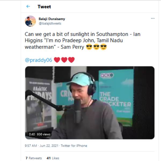Click the tweet body text
The image size is (161, 161).
coord(80,41)
